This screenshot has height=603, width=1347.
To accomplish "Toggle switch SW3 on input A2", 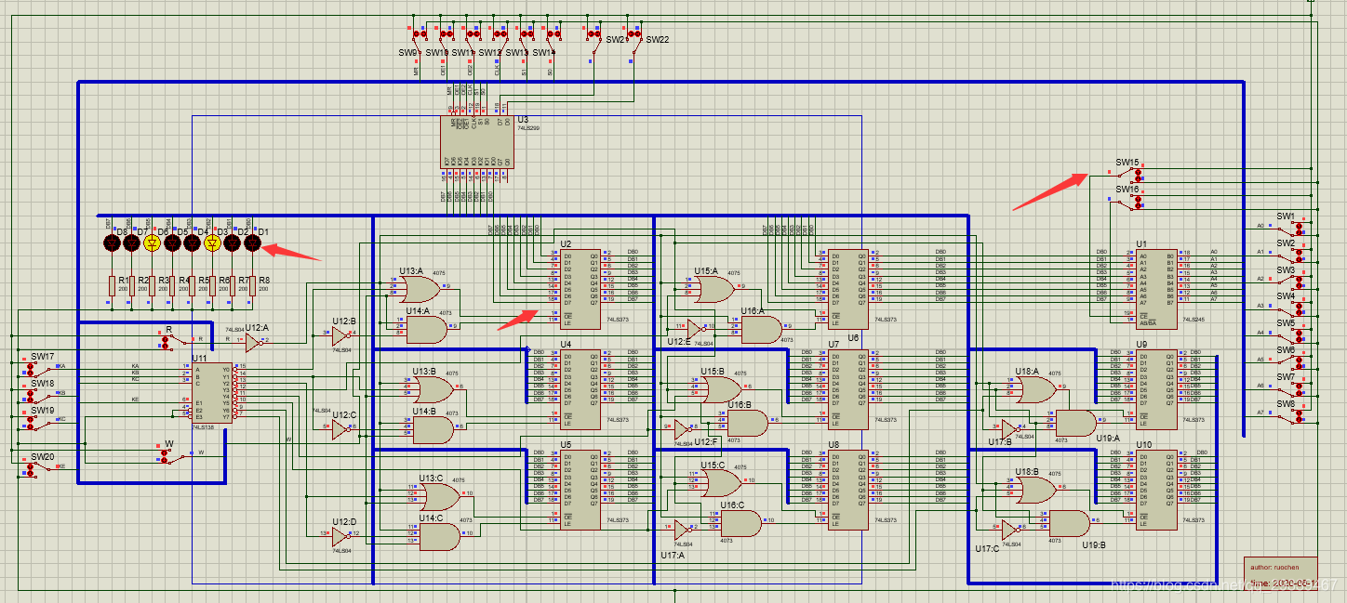I will pyautogui.click(x=1289, y=282).
